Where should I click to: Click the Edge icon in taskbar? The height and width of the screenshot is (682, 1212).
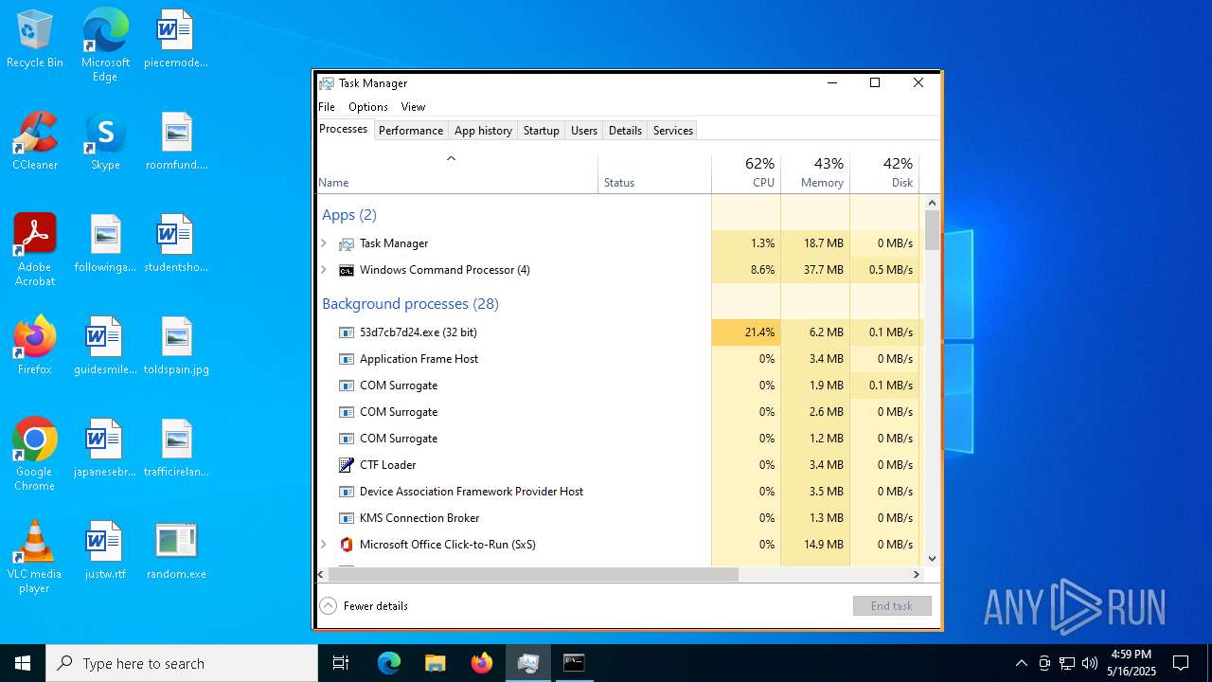coord(389,663)
